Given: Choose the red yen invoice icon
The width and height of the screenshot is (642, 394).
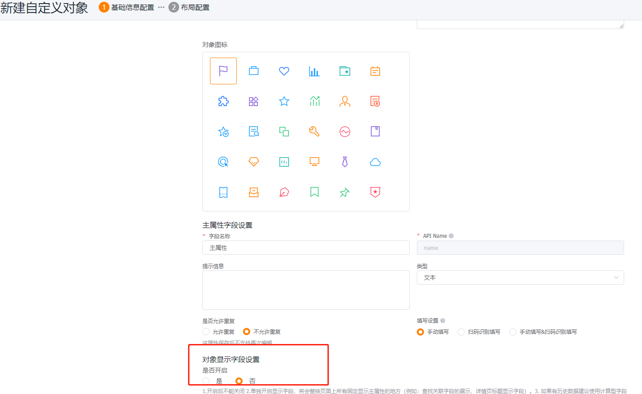Looking at the screenshot, I should click(375, 101).
